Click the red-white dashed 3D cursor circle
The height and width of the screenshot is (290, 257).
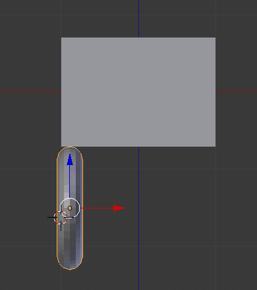[61, 218]
